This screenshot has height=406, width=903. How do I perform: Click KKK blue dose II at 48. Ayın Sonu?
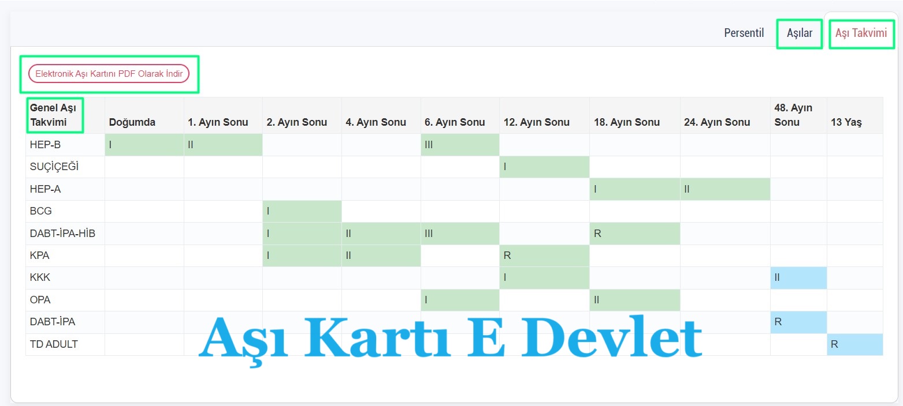(798, 277)
